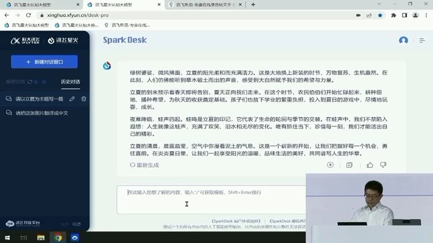Open Chrome from the Windows taskbar

pos(58,237)
